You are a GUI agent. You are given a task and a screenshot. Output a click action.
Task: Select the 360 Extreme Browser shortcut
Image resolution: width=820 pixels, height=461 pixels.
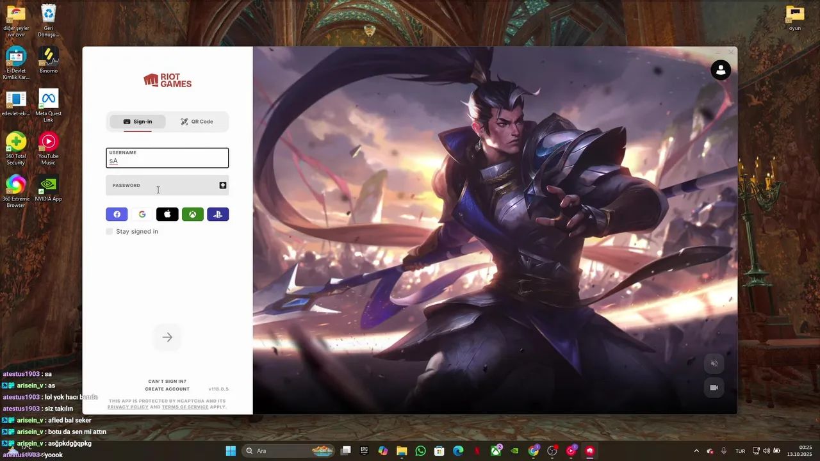(16, 191)
